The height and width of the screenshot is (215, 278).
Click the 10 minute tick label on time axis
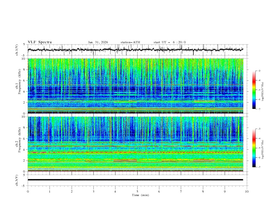[x=247, y=191]
